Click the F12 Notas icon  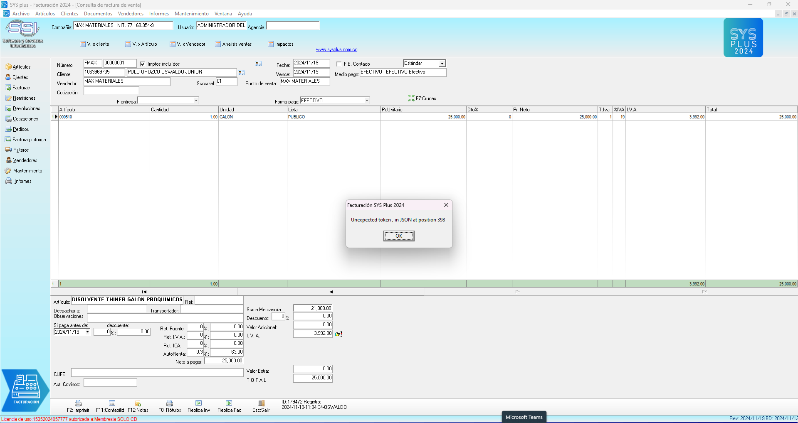point(138,403)
